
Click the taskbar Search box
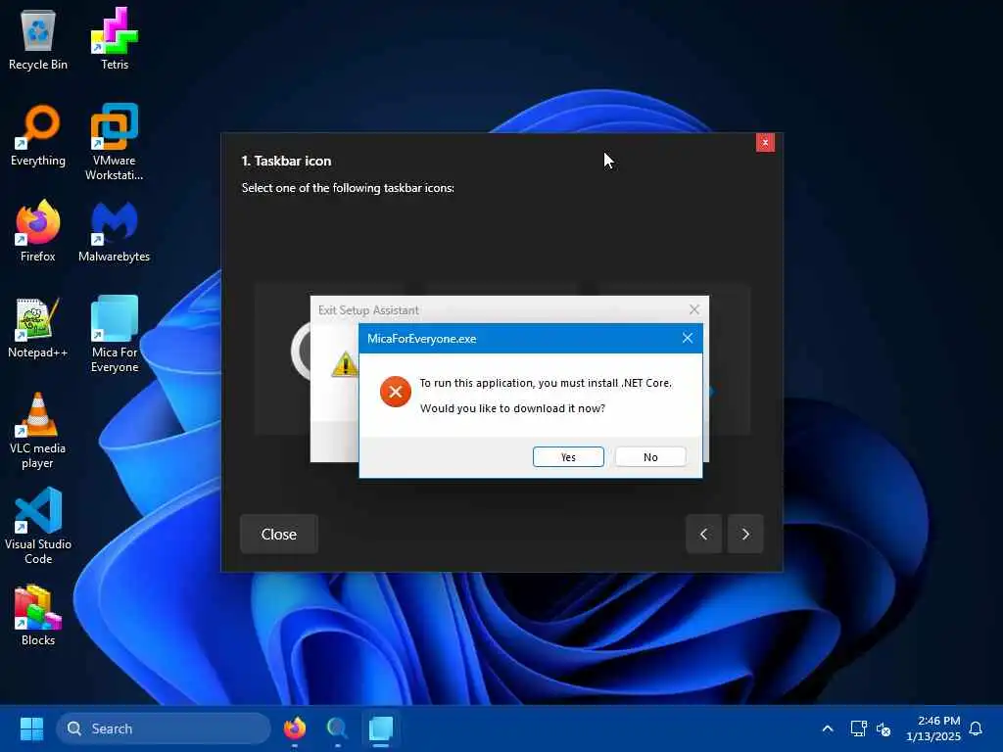point(164,728)
